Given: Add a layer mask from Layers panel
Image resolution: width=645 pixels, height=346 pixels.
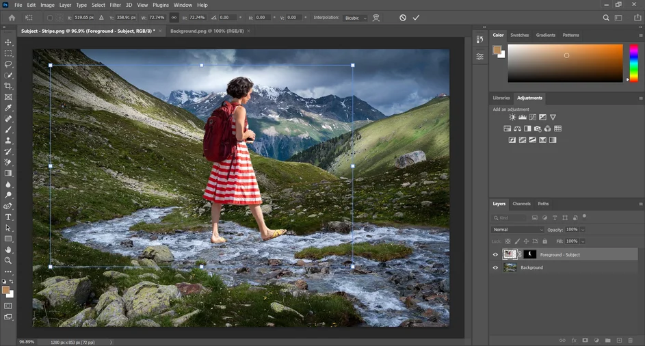Looking at the screenshot, I should [585, 340].
